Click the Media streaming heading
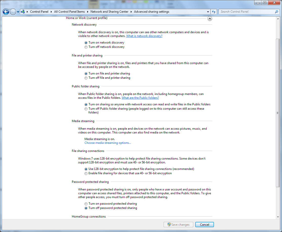This screenshot has height=232, width=282. click(83, 121)
